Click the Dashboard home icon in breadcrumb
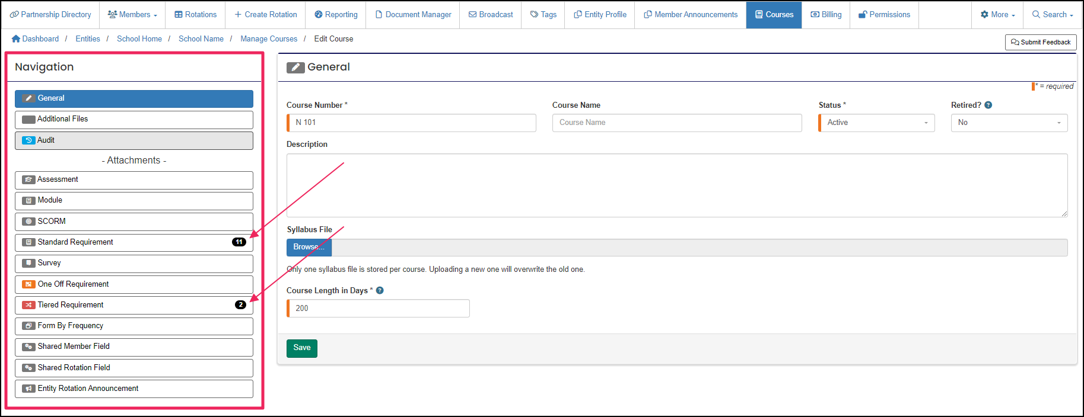The image size is (1084, 417). (x=16, y=39)
